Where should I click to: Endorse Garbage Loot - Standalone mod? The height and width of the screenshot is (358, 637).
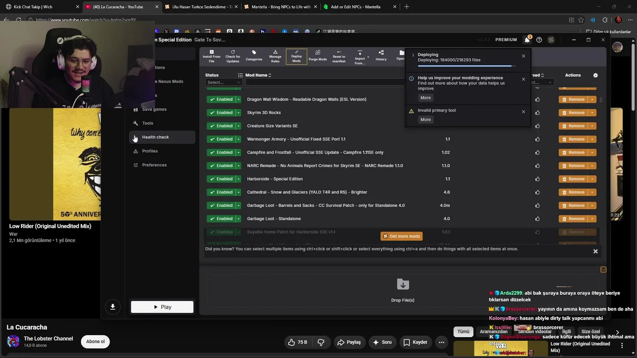(537, 219)
